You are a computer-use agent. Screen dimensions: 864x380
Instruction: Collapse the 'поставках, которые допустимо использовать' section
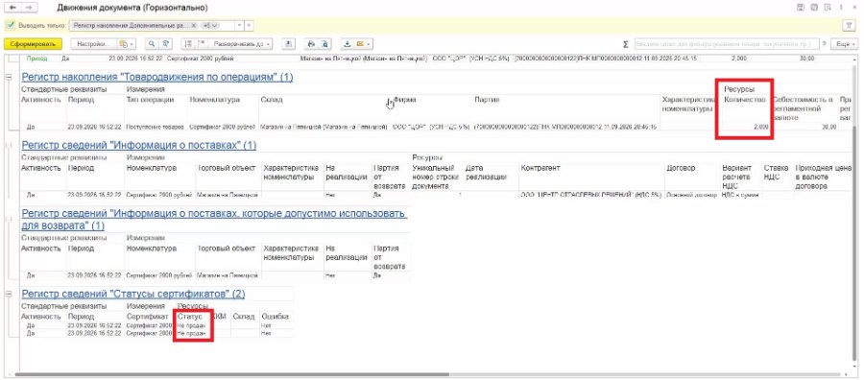coord(9,219)
